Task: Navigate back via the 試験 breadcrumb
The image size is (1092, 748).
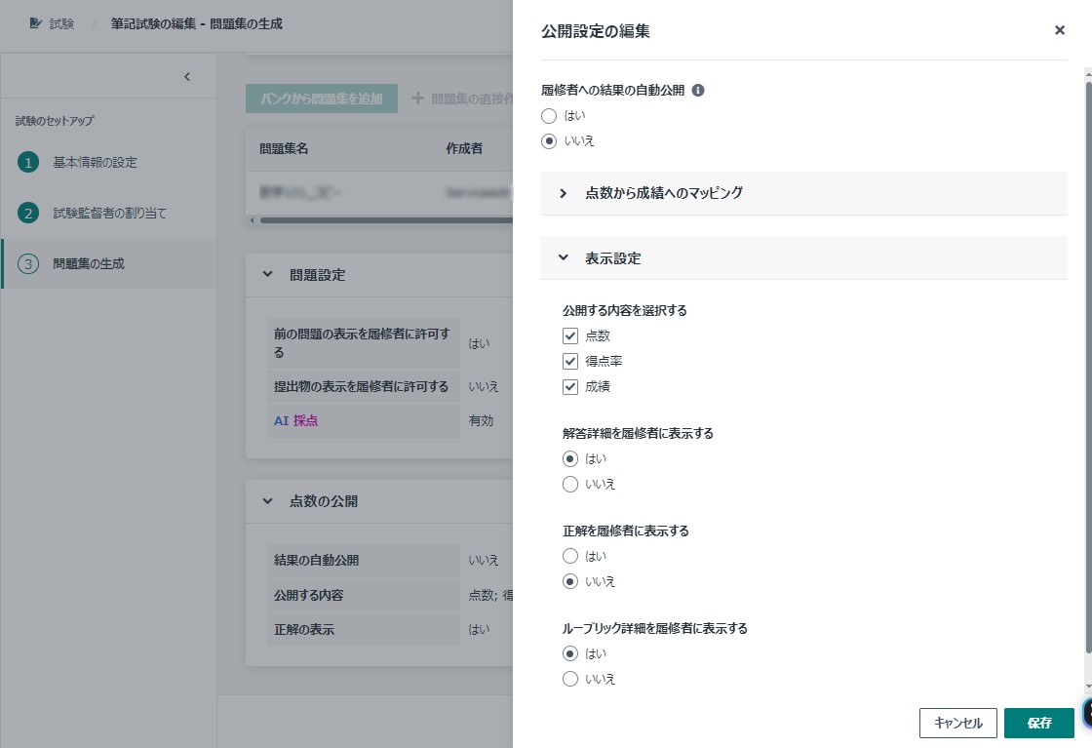Action: tap(62, 23)
